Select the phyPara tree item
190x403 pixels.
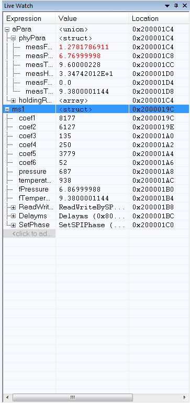[x=32, y=38]
